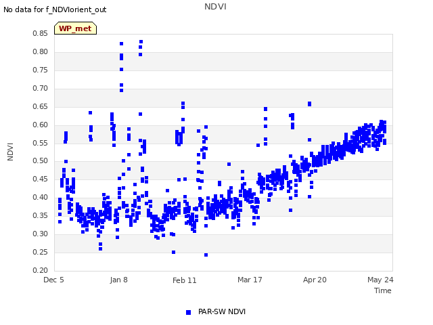Click the PAR-SW NDVI legend text
Viewport: 433px width, 325px height.
222,311
